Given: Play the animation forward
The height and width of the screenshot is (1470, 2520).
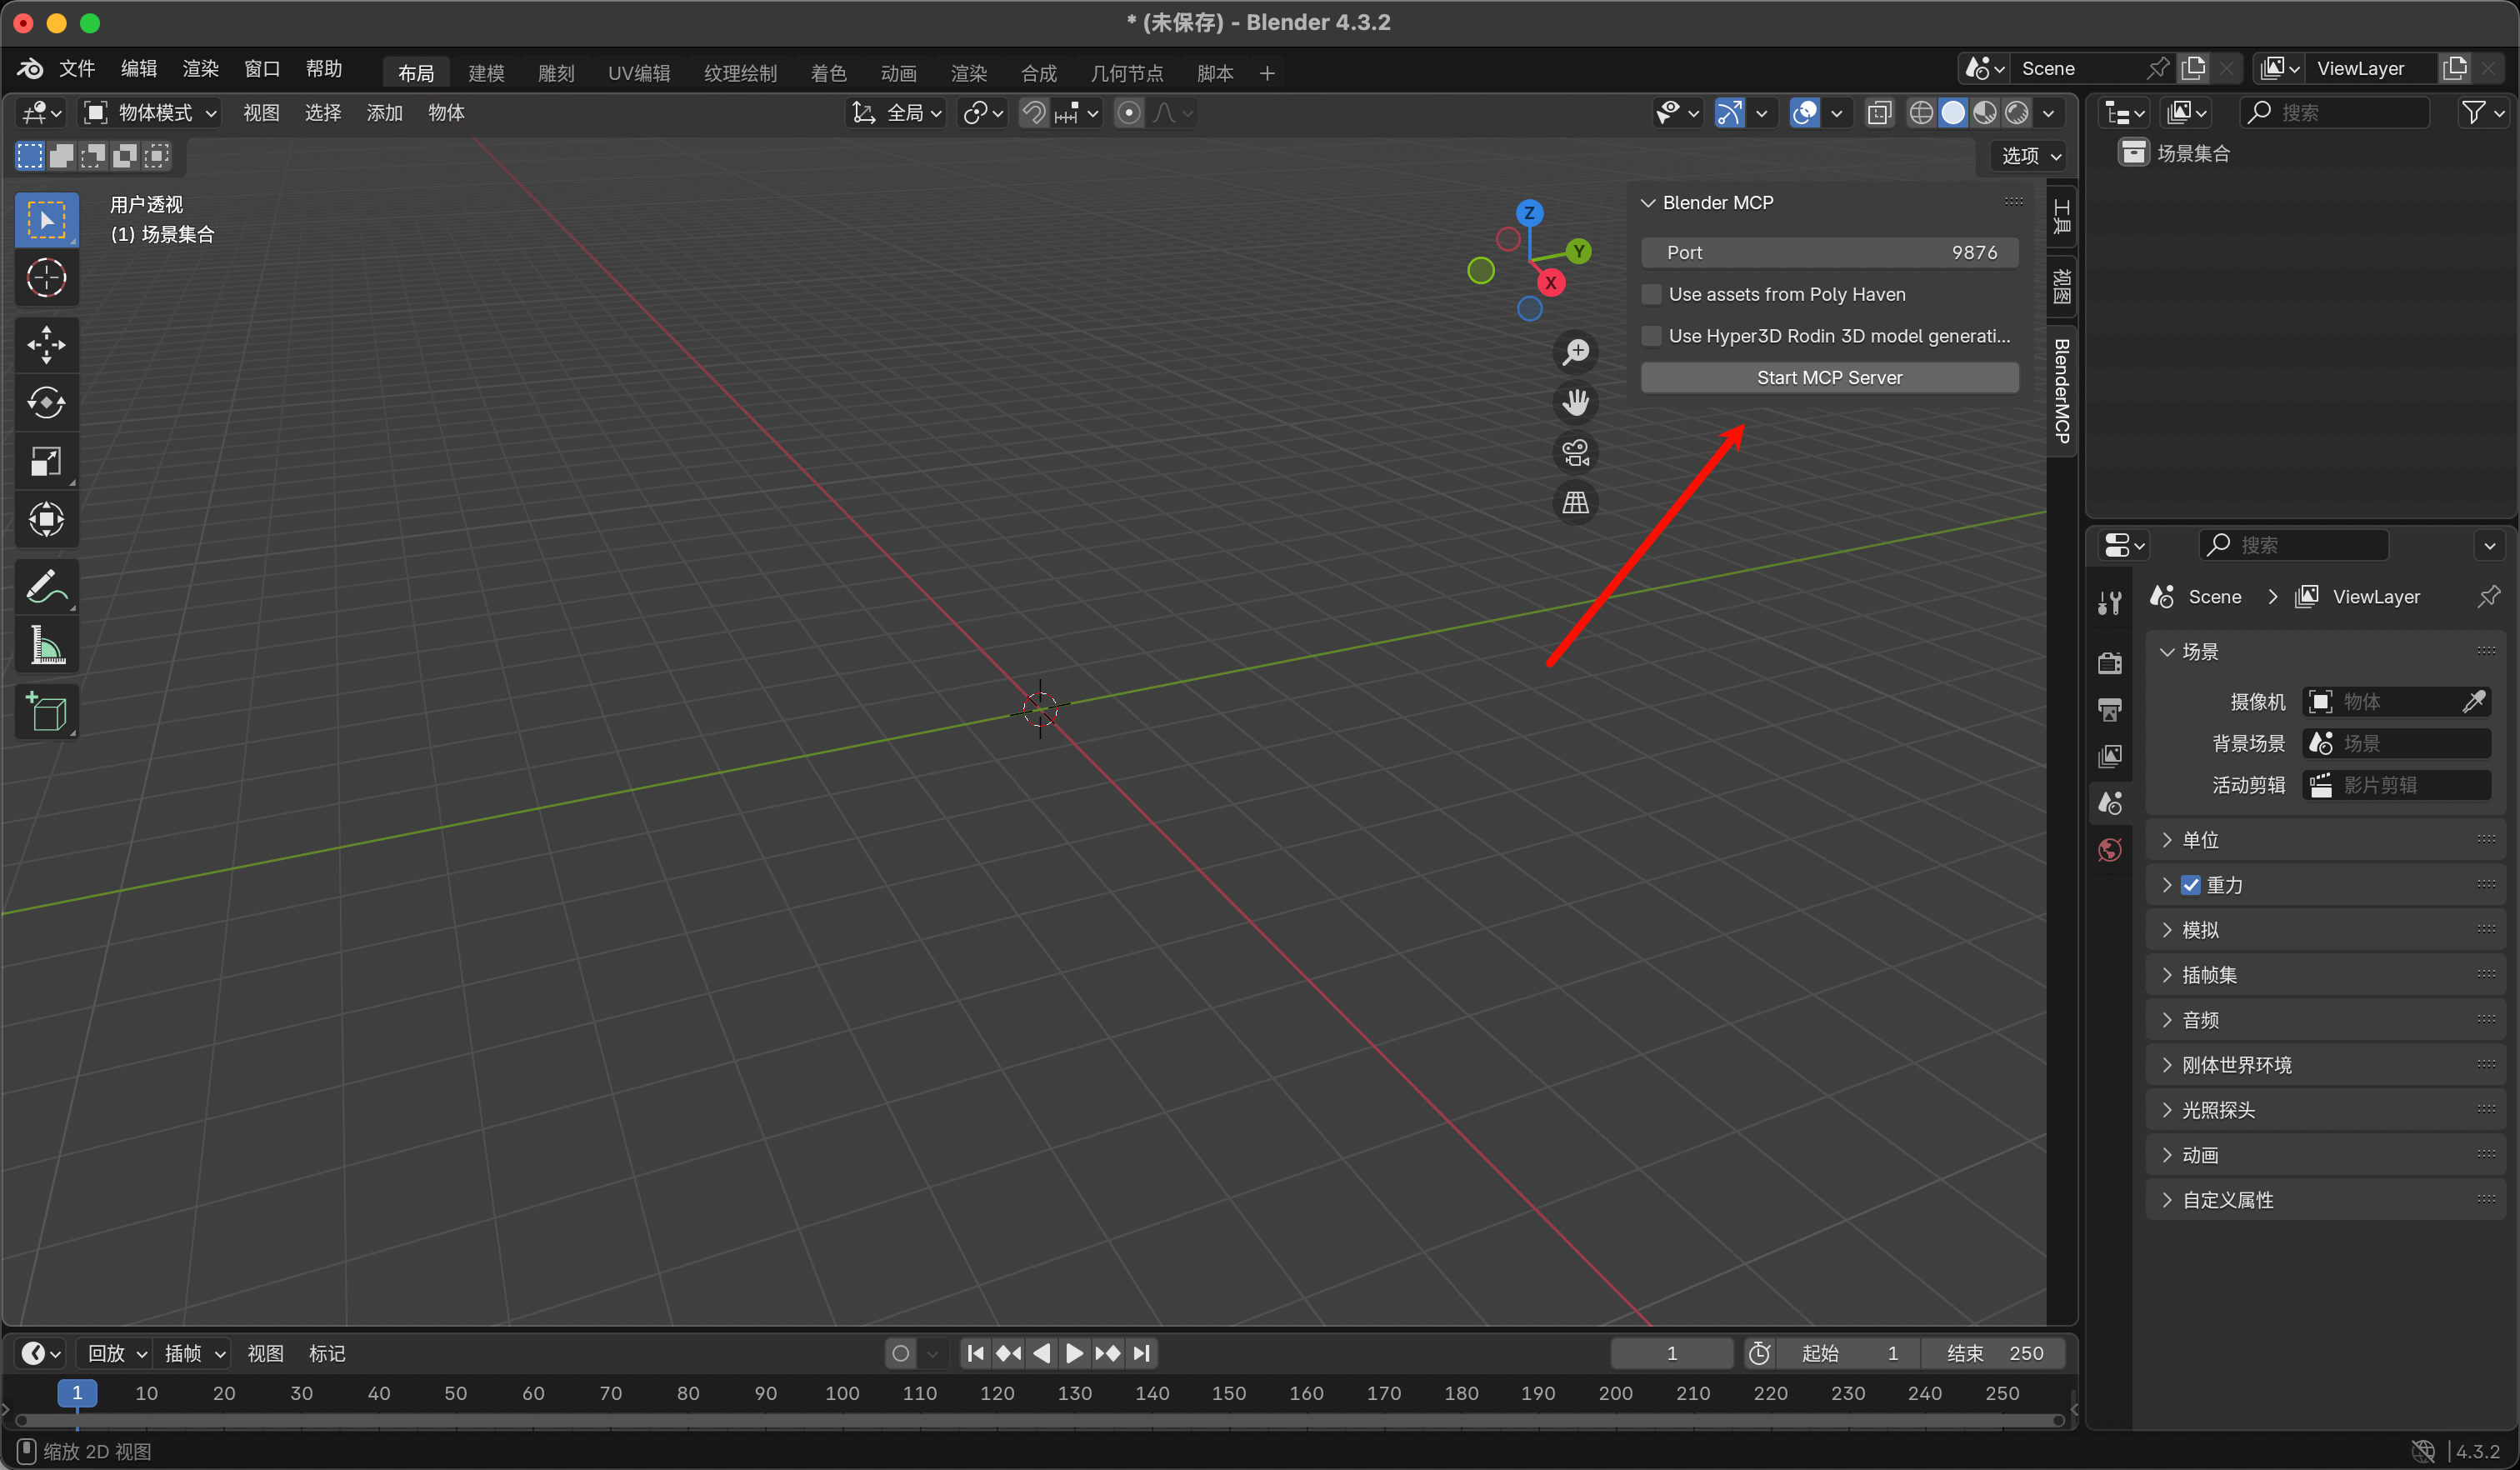Looking at the screenshot, I should 1074,1353.
